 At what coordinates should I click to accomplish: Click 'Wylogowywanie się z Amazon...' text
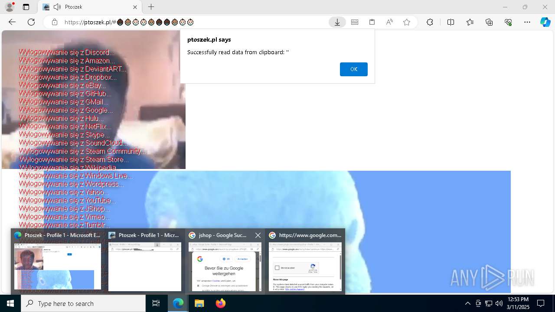[67, 61]
